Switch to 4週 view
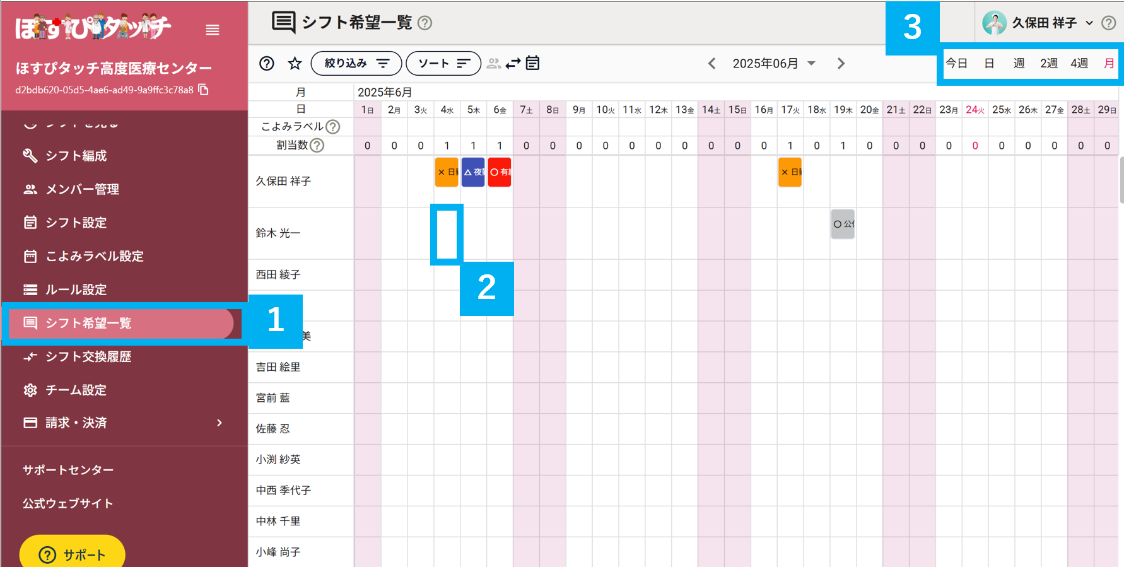The width and height of the screenshot is (1124, 567). [1079, 64]
